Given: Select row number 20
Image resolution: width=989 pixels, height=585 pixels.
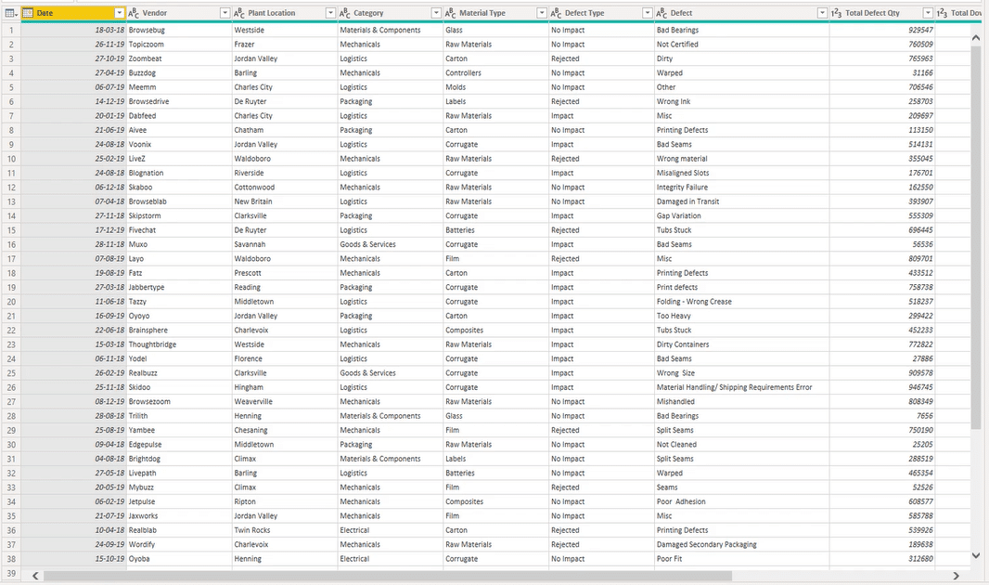Looking at the screenshot, I should point(11,302).
